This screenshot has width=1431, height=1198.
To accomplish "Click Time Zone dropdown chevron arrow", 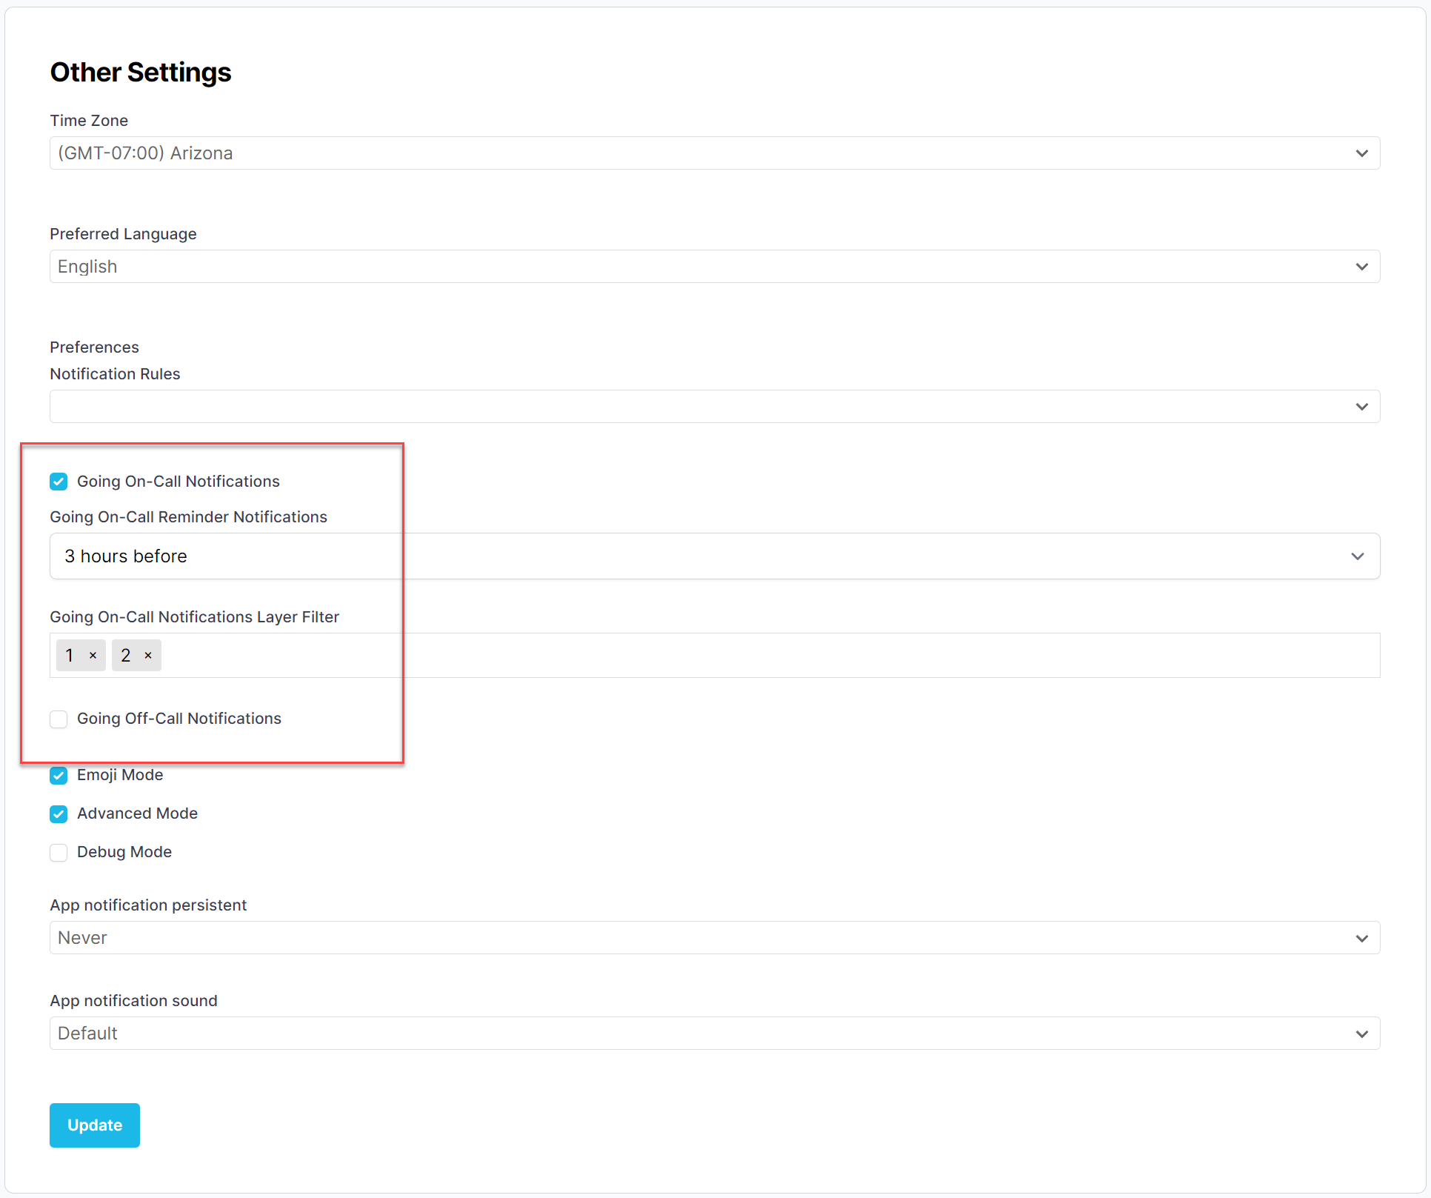I will 1361,153.
